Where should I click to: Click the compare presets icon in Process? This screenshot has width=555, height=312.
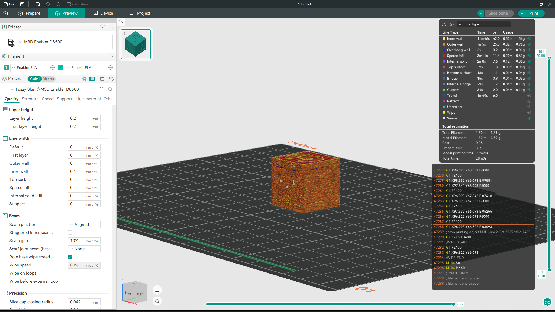tap(111, 79)
